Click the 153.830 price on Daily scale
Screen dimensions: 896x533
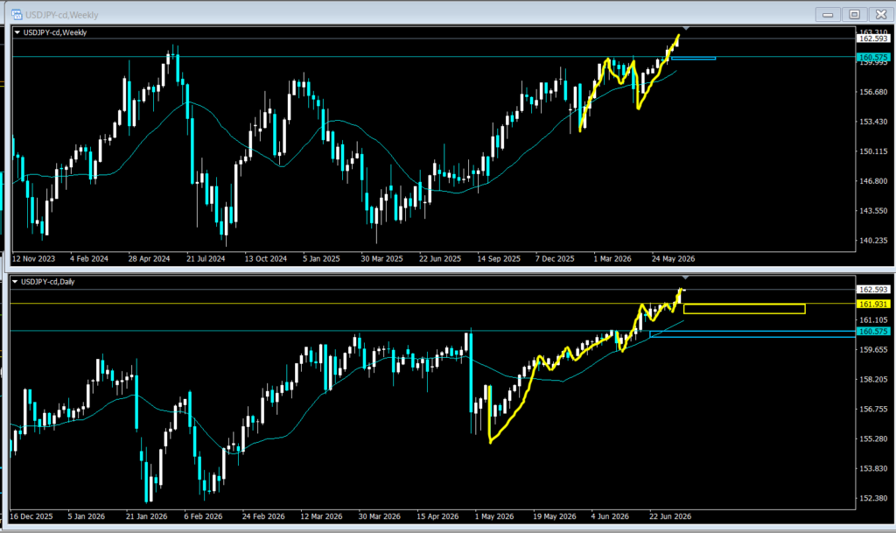click(x=873, y=468)
